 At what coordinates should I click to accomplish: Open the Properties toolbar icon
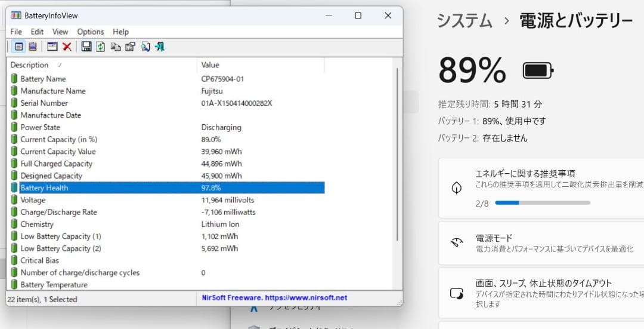[130, 47]
